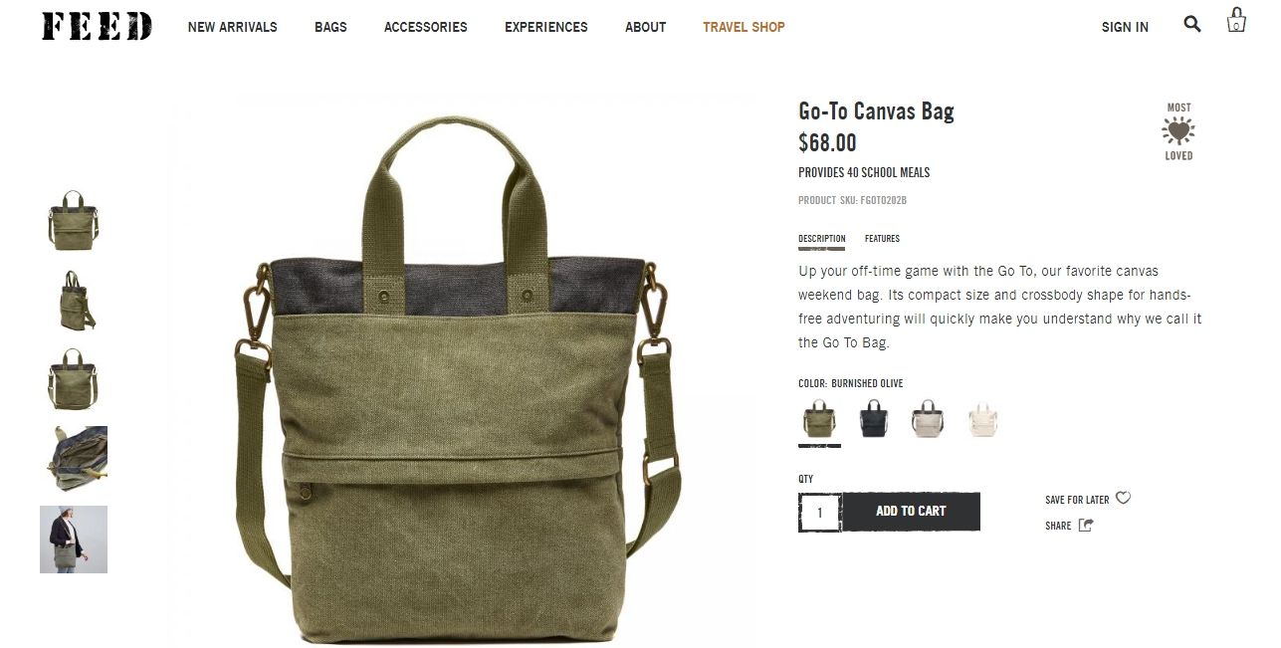View the bag interior thumbnail
1281x648 pixels.
(x=74, y=459)
